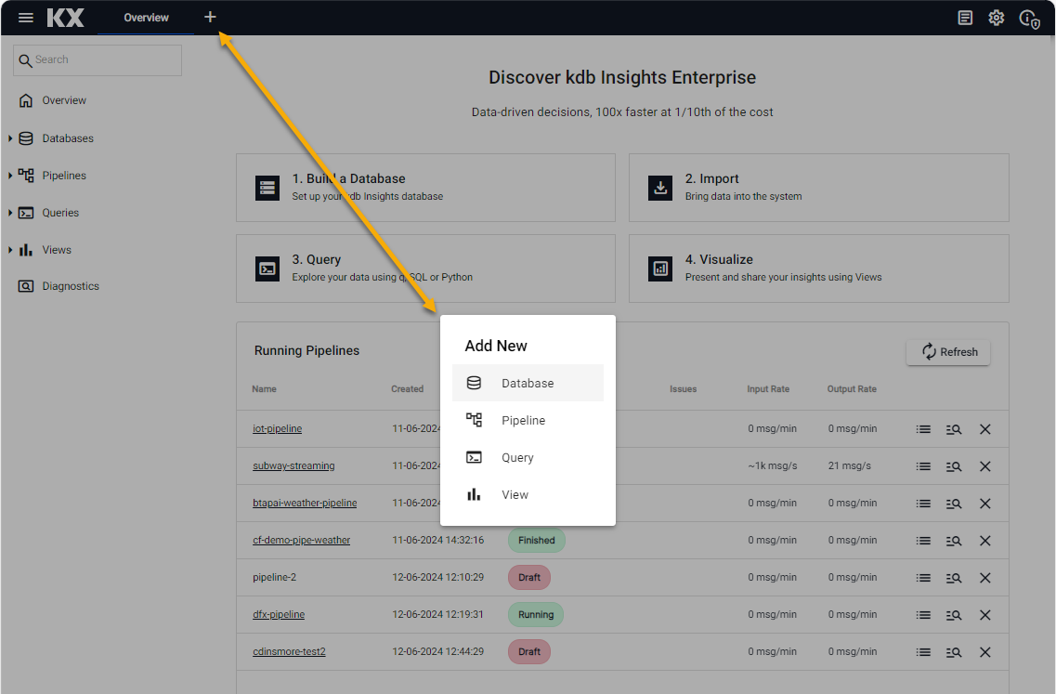Expand the Pipelines tree node
Viewport: 1056px width, 694px height.
pos(10,176)
